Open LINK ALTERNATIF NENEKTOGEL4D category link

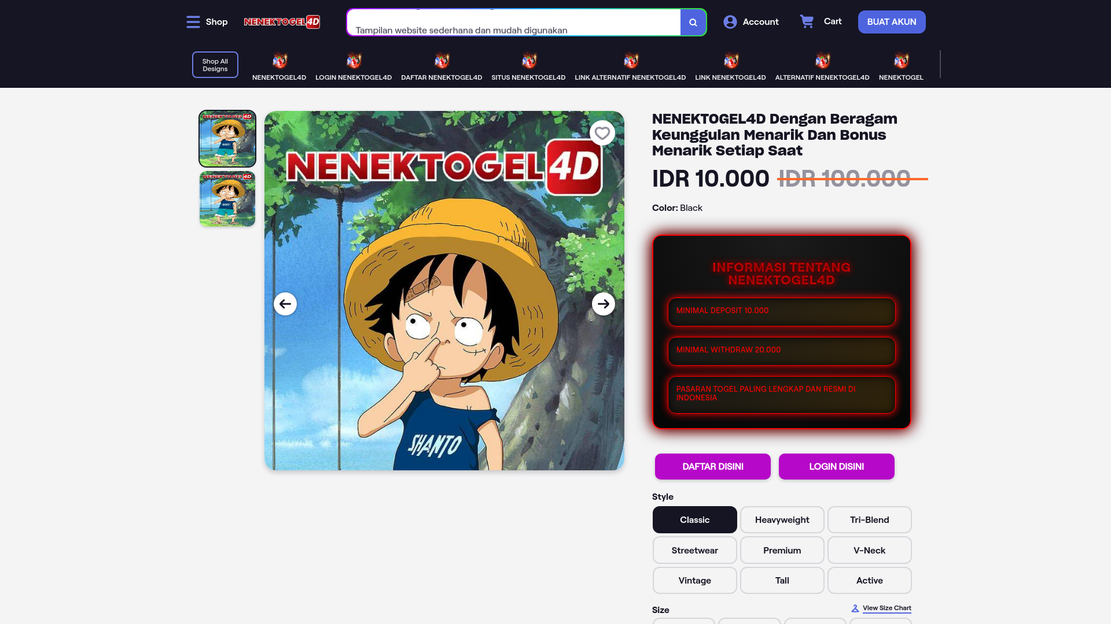630,77
